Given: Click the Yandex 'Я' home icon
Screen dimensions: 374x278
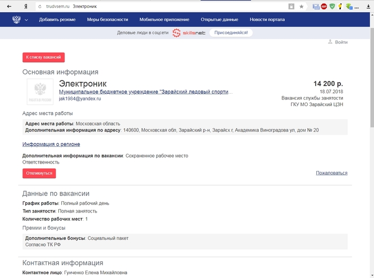Looking at the screenshot, I should tap(26, 6).
